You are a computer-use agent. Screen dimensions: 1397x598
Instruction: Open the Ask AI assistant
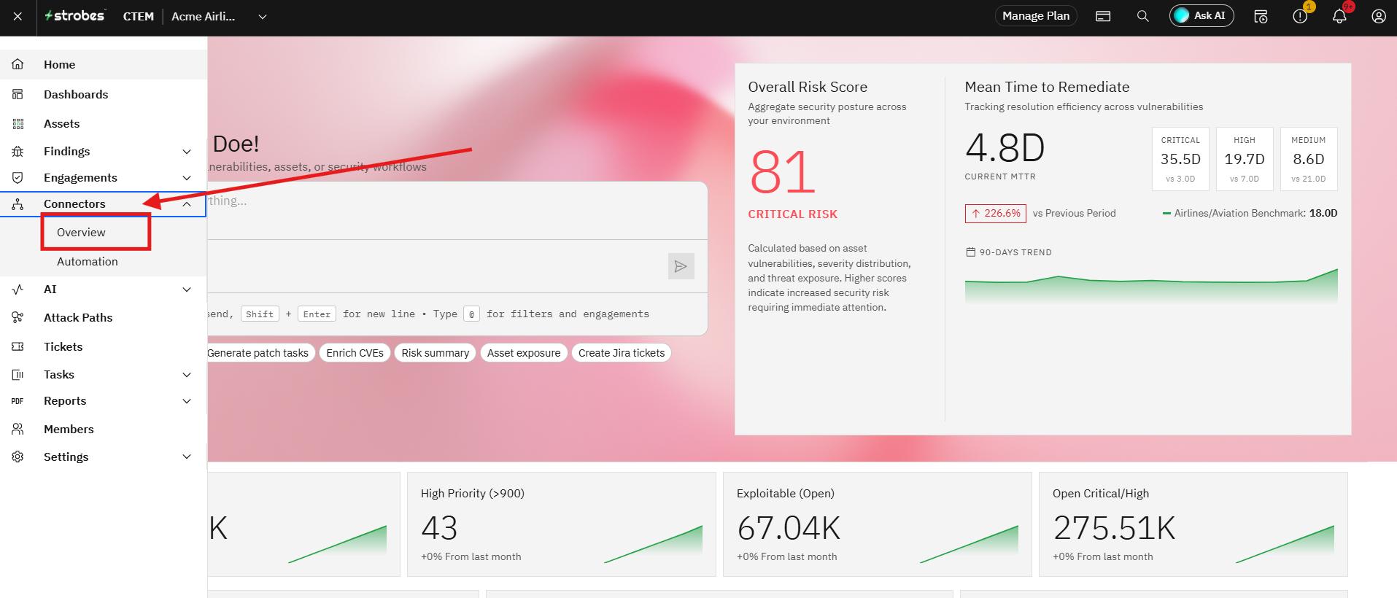(1201, 16)
